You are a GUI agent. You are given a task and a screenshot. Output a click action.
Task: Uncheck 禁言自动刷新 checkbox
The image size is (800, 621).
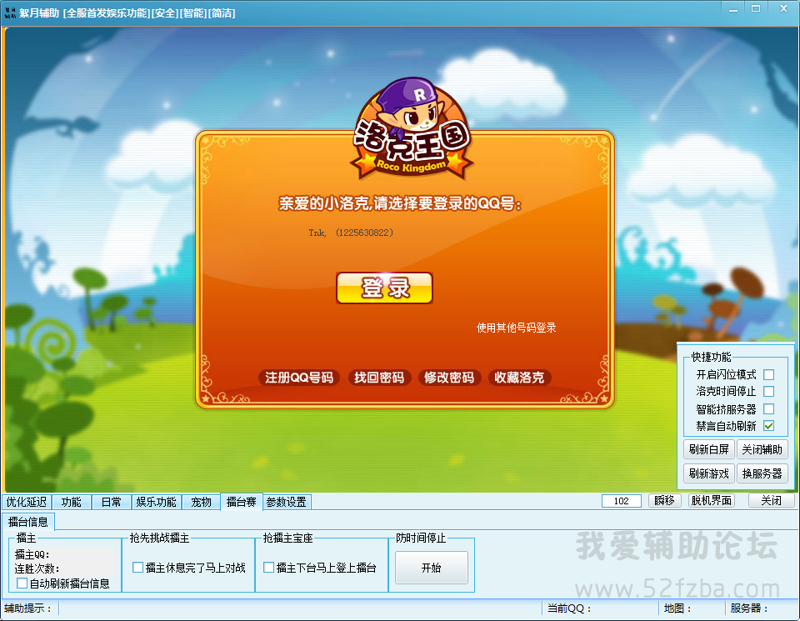tap(769, 426)
